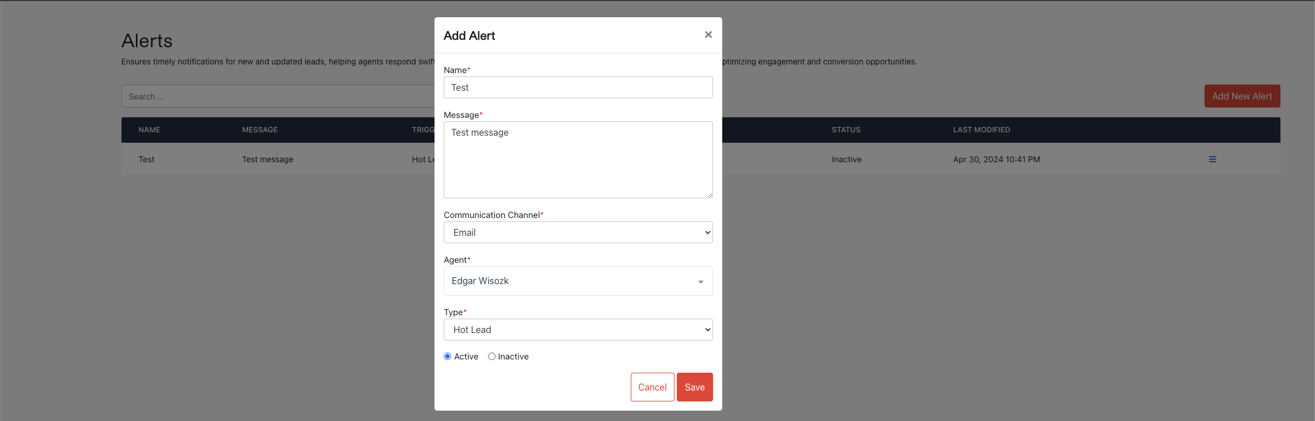Click the NAME column header

pyautogui.click(x=149, y=129)
